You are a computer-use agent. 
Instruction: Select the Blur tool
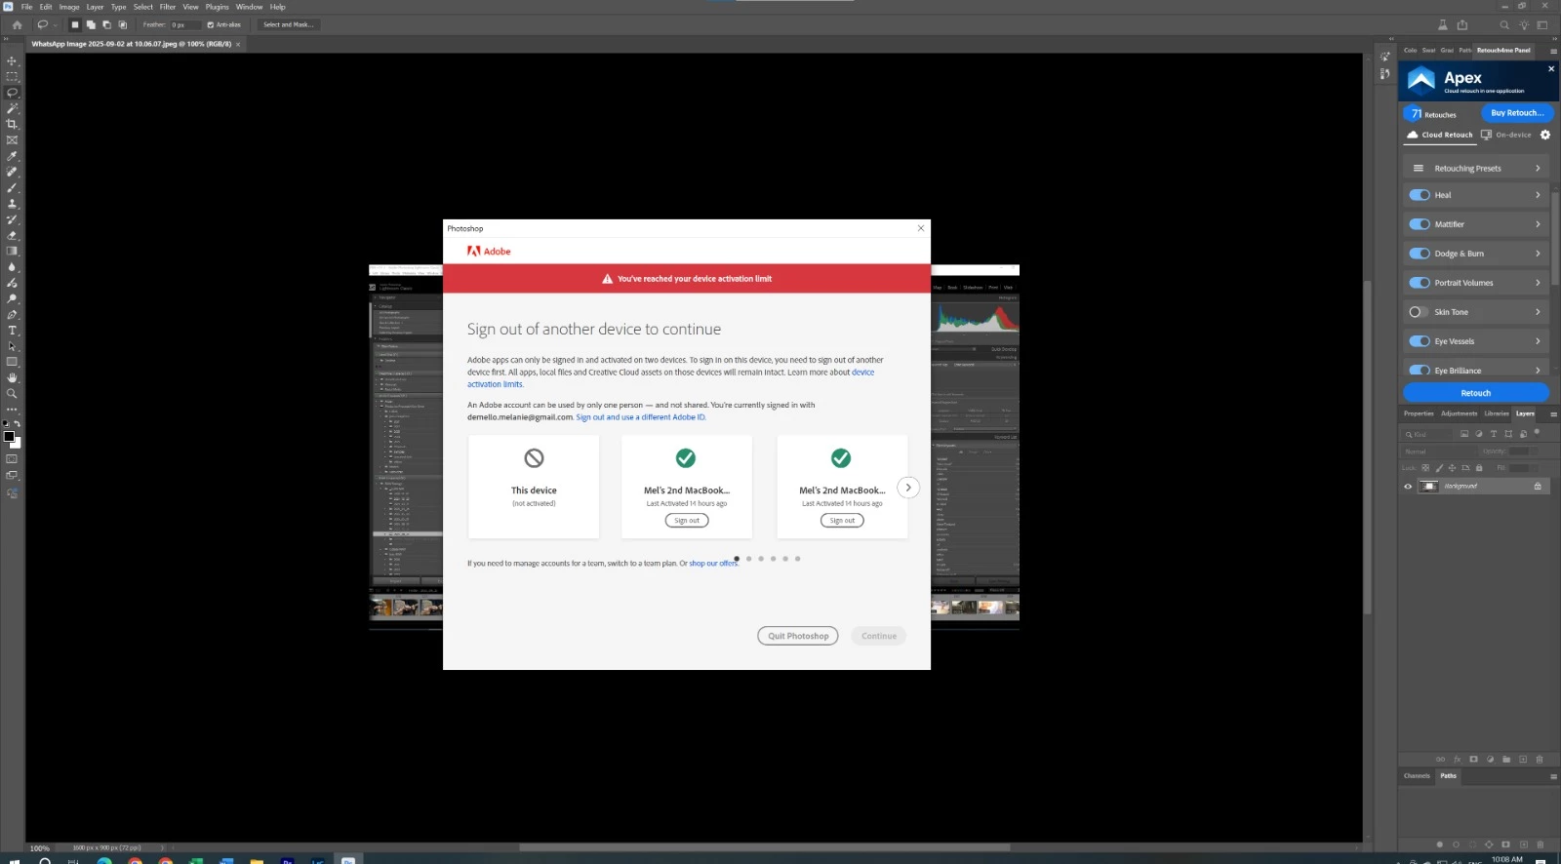click(x=12, y=267)
